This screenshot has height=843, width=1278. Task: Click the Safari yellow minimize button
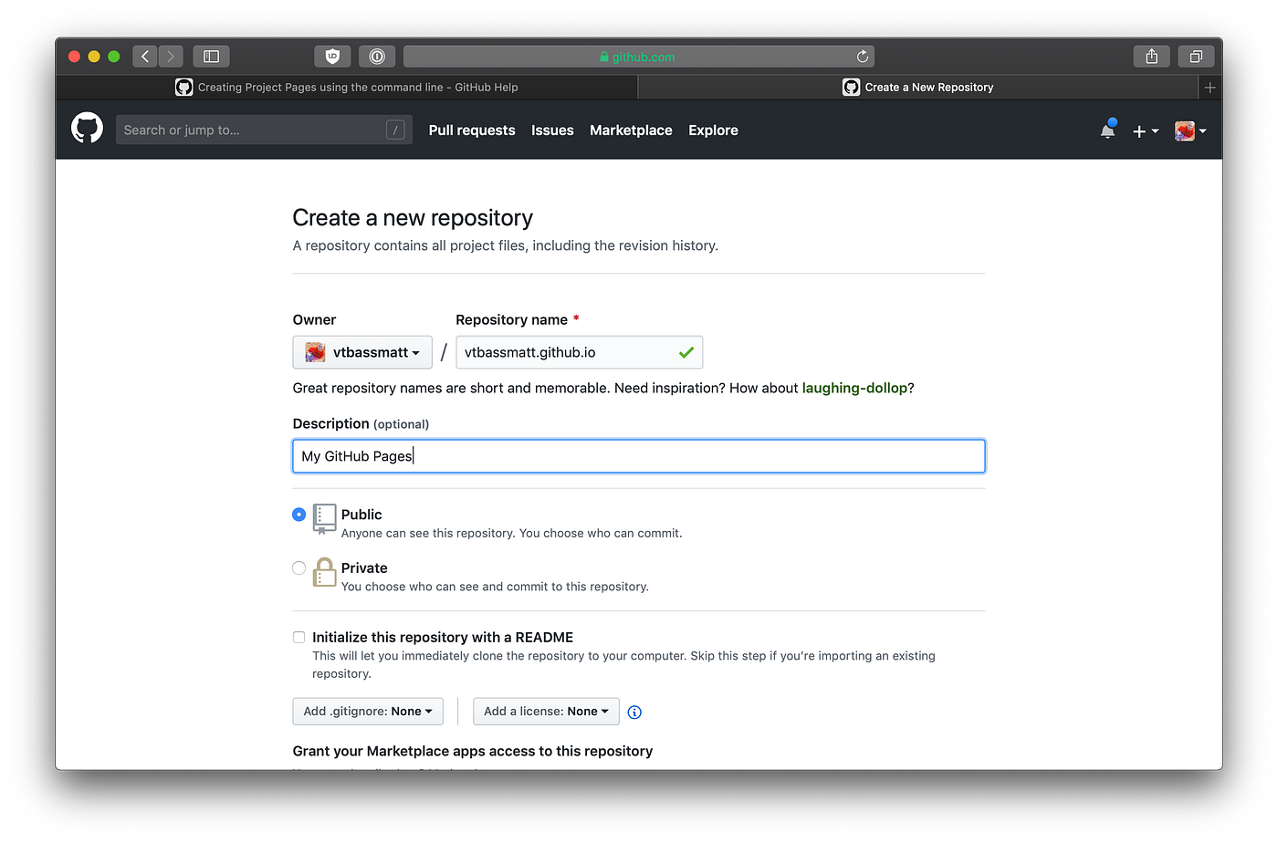[x=94, y=57]
